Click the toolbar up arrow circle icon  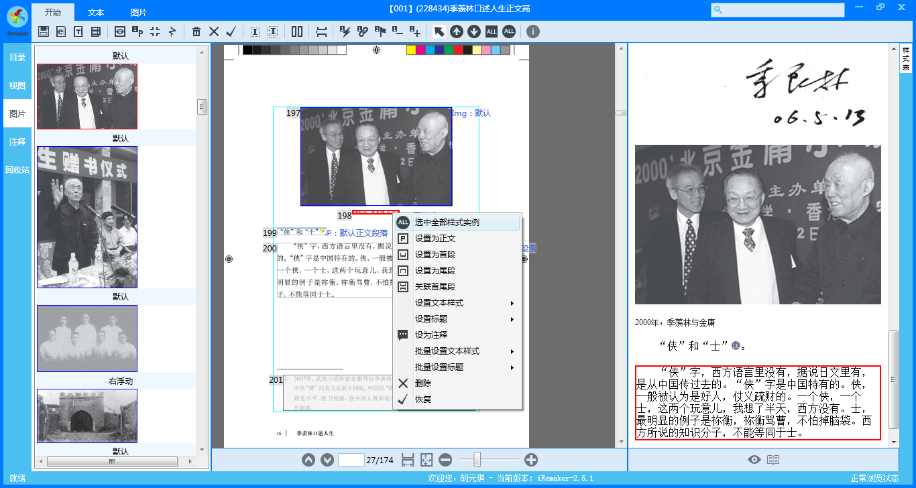[456, 32]
